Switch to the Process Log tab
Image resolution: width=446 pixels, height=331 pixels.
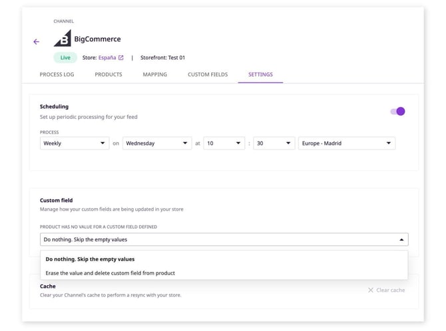[x=57, y=74]
